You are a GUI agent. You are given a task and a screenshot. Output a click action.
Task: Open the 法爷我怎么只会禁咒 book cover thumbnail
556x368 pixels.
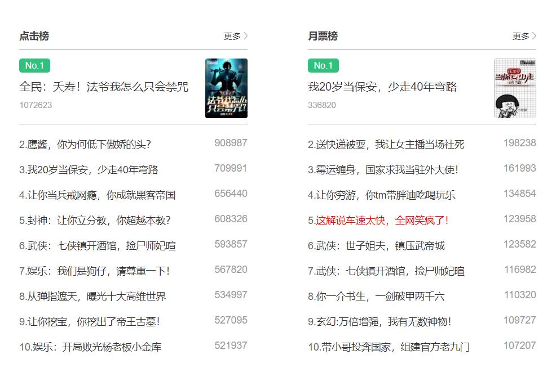[226, 88]
